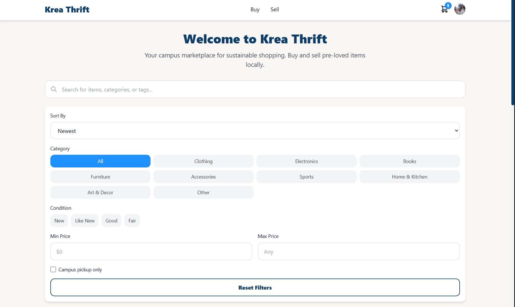Select the Fair condition filter
This screenshot has height=307, width=515.
click(132, 221)
